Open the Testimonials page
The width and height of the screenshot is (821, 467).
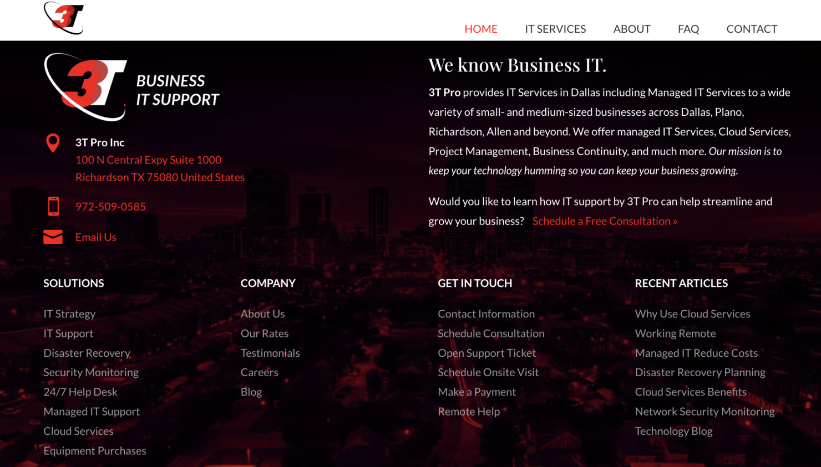point(270,353)
